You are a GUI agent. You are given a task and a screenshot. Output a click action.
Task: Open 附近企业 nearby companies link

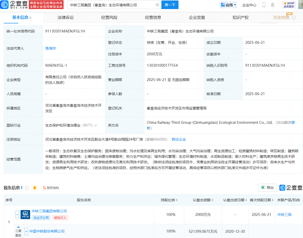[179, 139]
